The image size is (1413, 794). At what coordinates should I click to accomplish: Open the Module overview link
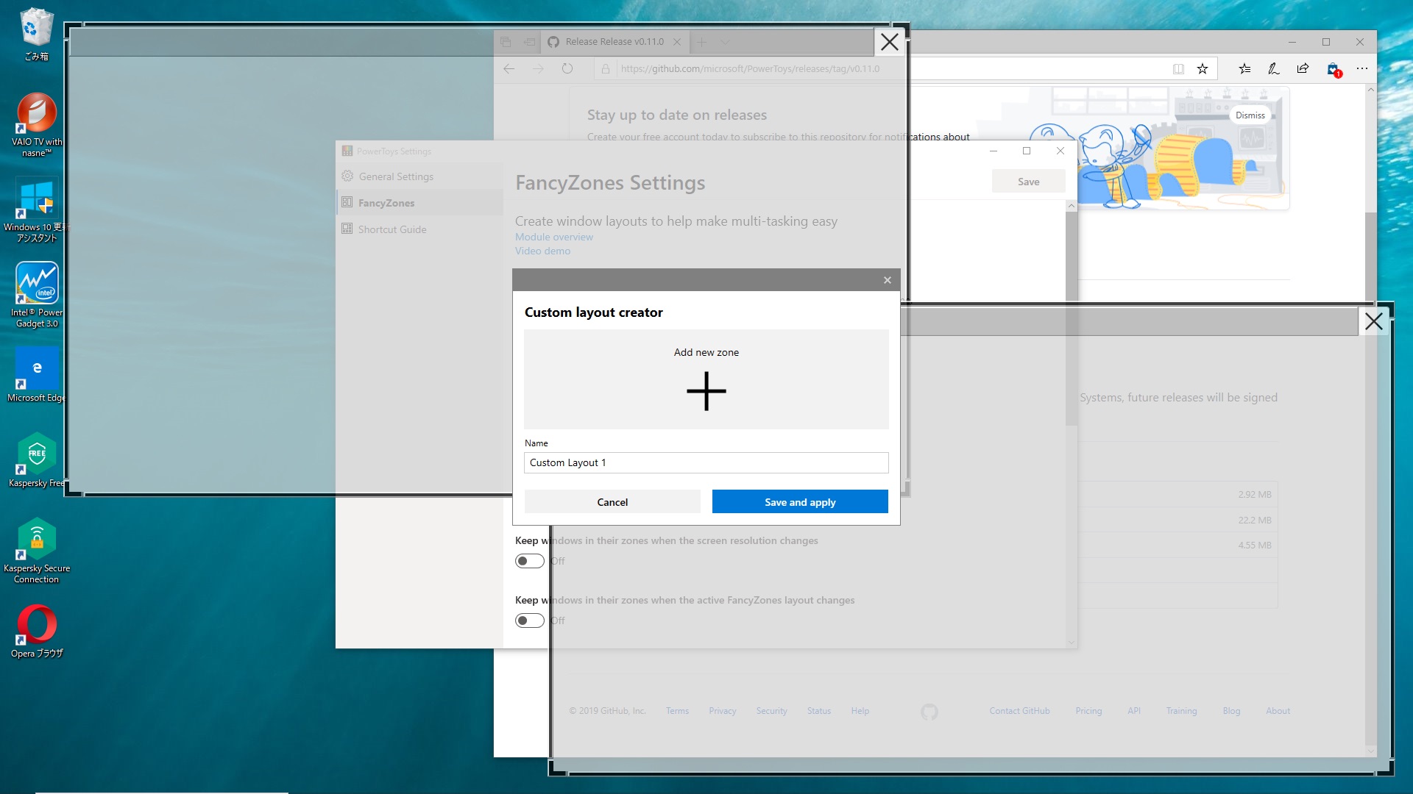[x=553, y=237]
